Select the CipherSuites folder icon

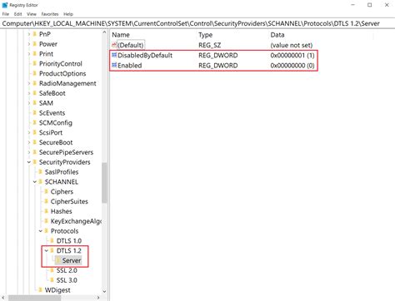point(47,201)
